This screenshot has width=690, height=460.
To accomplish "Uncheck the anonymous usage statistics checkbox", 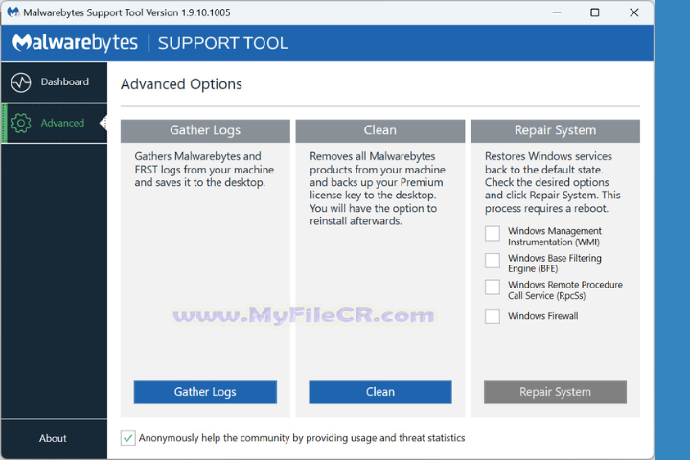I will [x=128, y=438].
